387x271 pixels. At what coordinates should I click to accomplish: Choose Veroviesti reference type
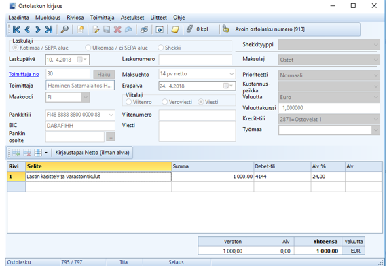tap(164, 102)
